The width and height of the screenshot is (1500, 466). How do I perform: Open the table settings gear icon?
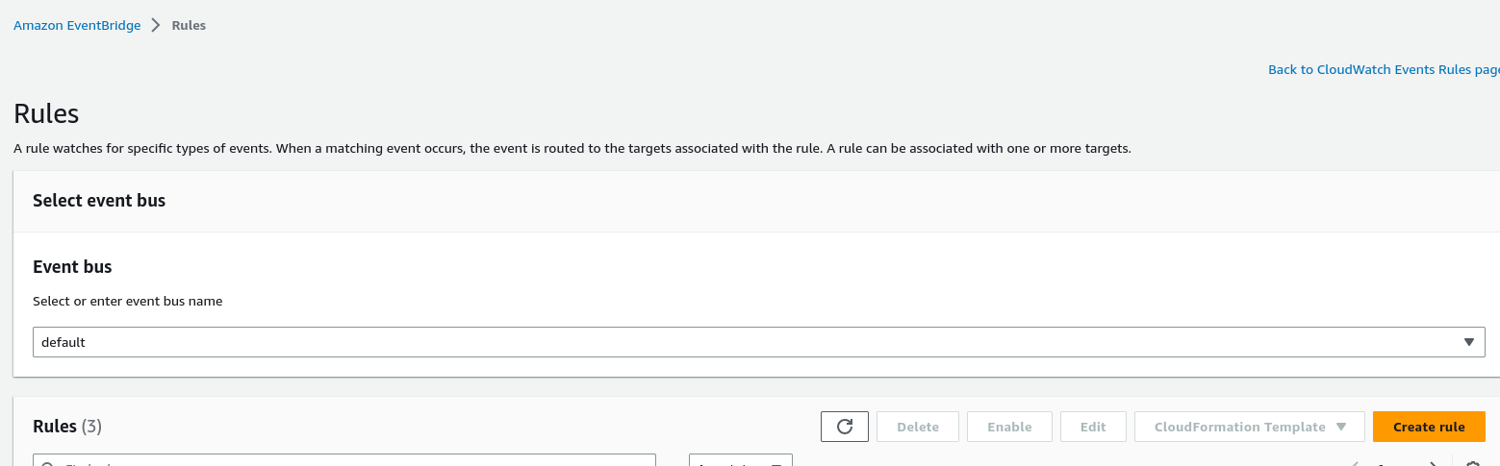[1471, 463]
